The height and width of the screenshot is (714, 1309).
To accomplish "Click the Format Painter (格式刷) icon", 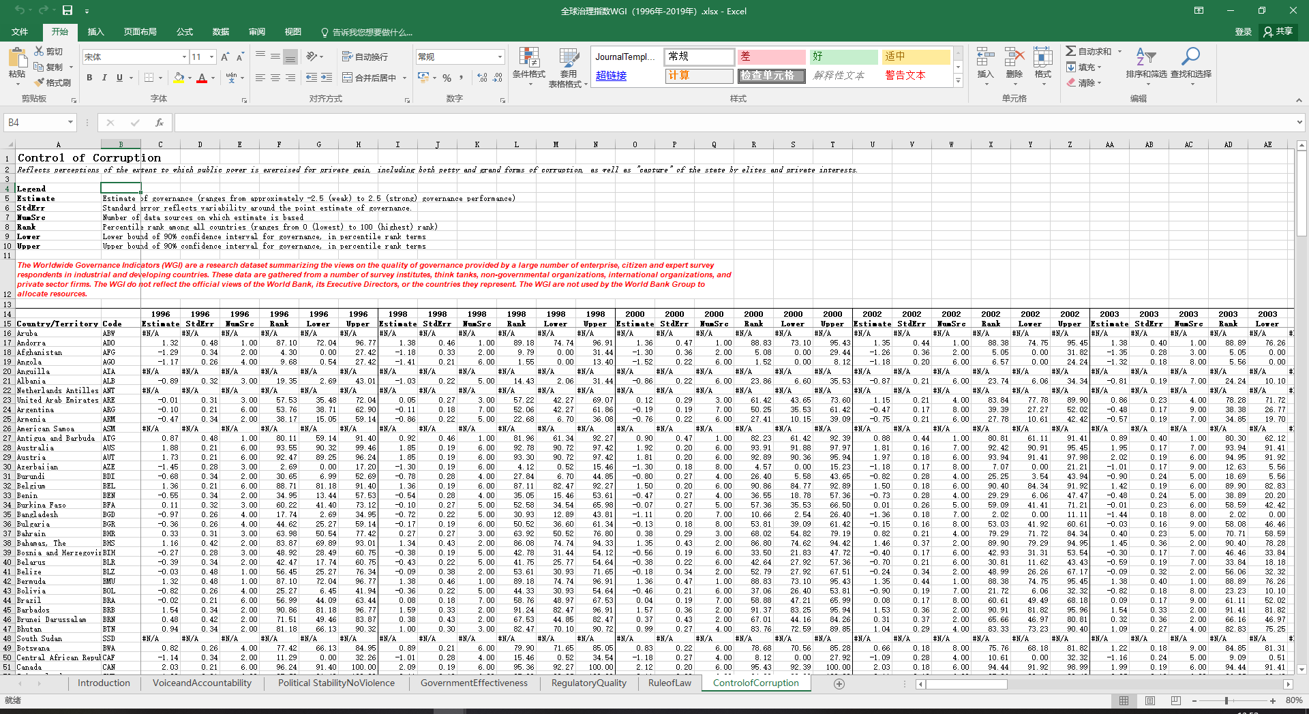I will click(39, 82).
